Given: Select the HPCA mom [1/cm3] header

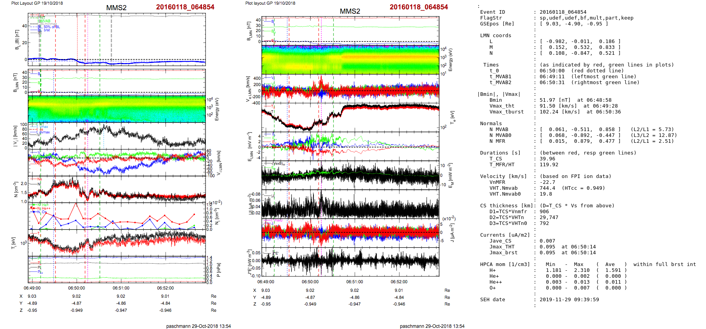Looking at the screenshot, I should point(505,264).
